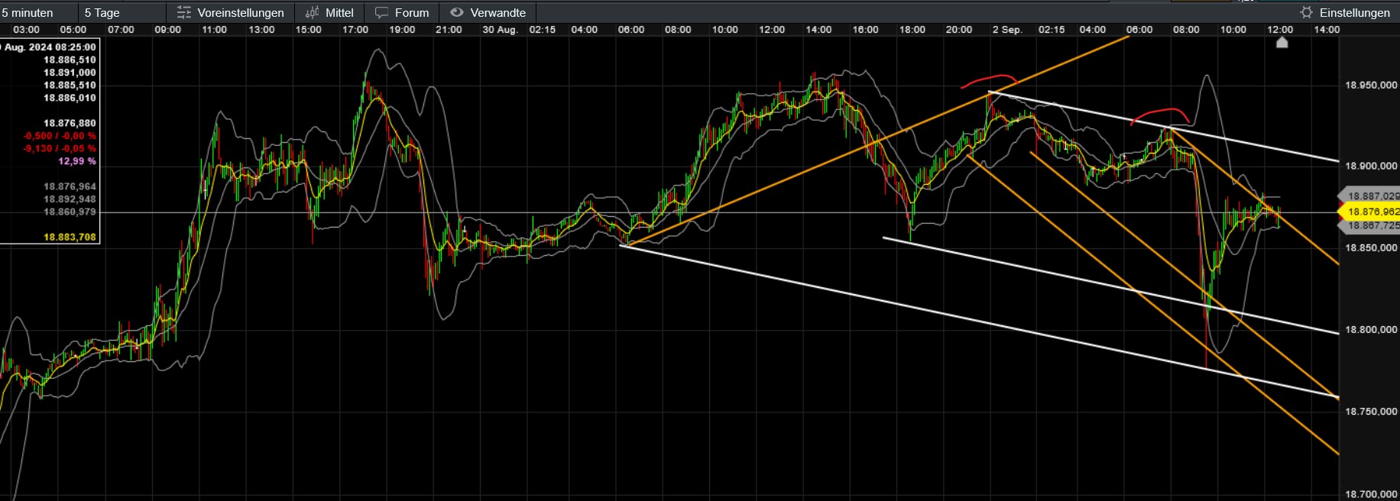1400x501 pixels.
Task: Click the 18.900,000 price axis label
Action: click(x=1371, y=166)
